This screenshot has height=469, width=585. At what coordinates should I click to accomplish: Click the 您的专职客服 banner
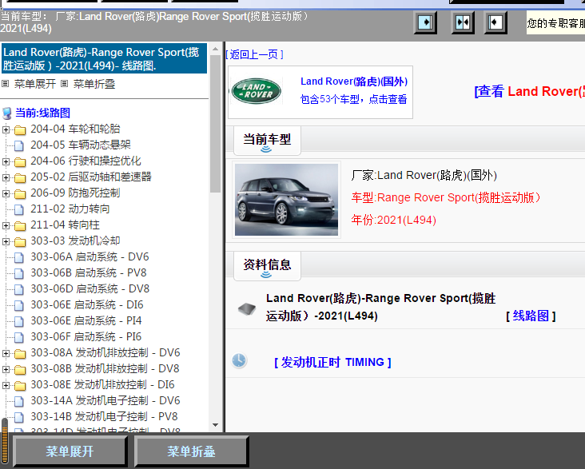[x=555, y=22]
